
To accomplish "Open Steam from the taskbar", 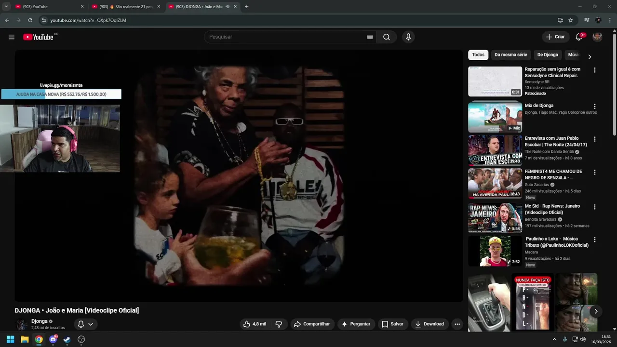I will (67, 339).
